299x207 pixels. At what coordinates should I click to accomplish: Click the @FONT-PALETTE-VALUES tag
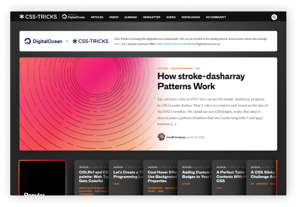92,188
